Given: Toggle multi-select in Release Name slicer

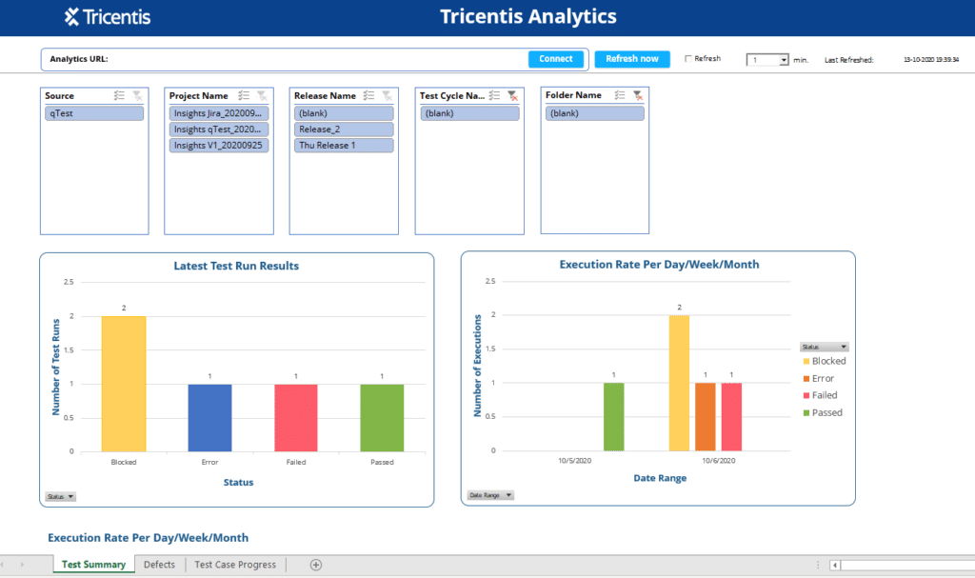Looking at the screenshot, I should coord(368,95).
